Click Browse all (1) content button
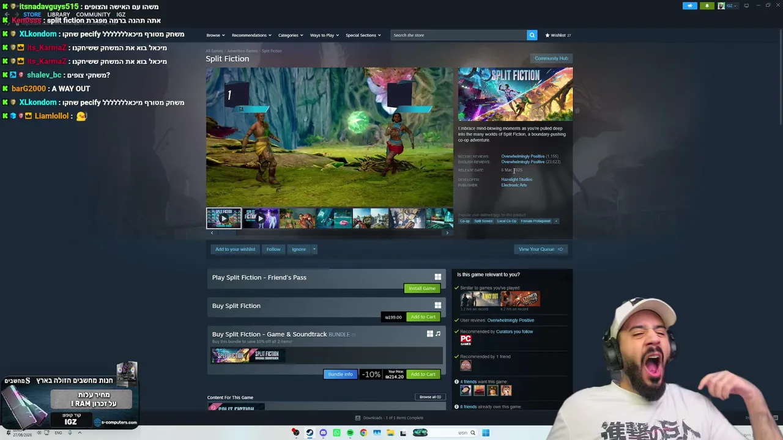783x440 pixels. [430, 397]
